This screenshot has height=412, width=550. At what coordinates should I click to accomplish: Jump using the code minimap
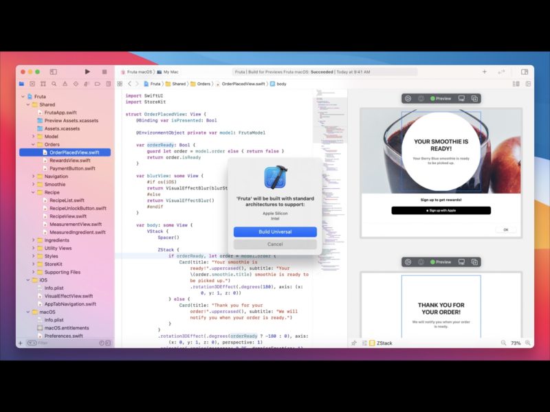(x=330, y=181)
